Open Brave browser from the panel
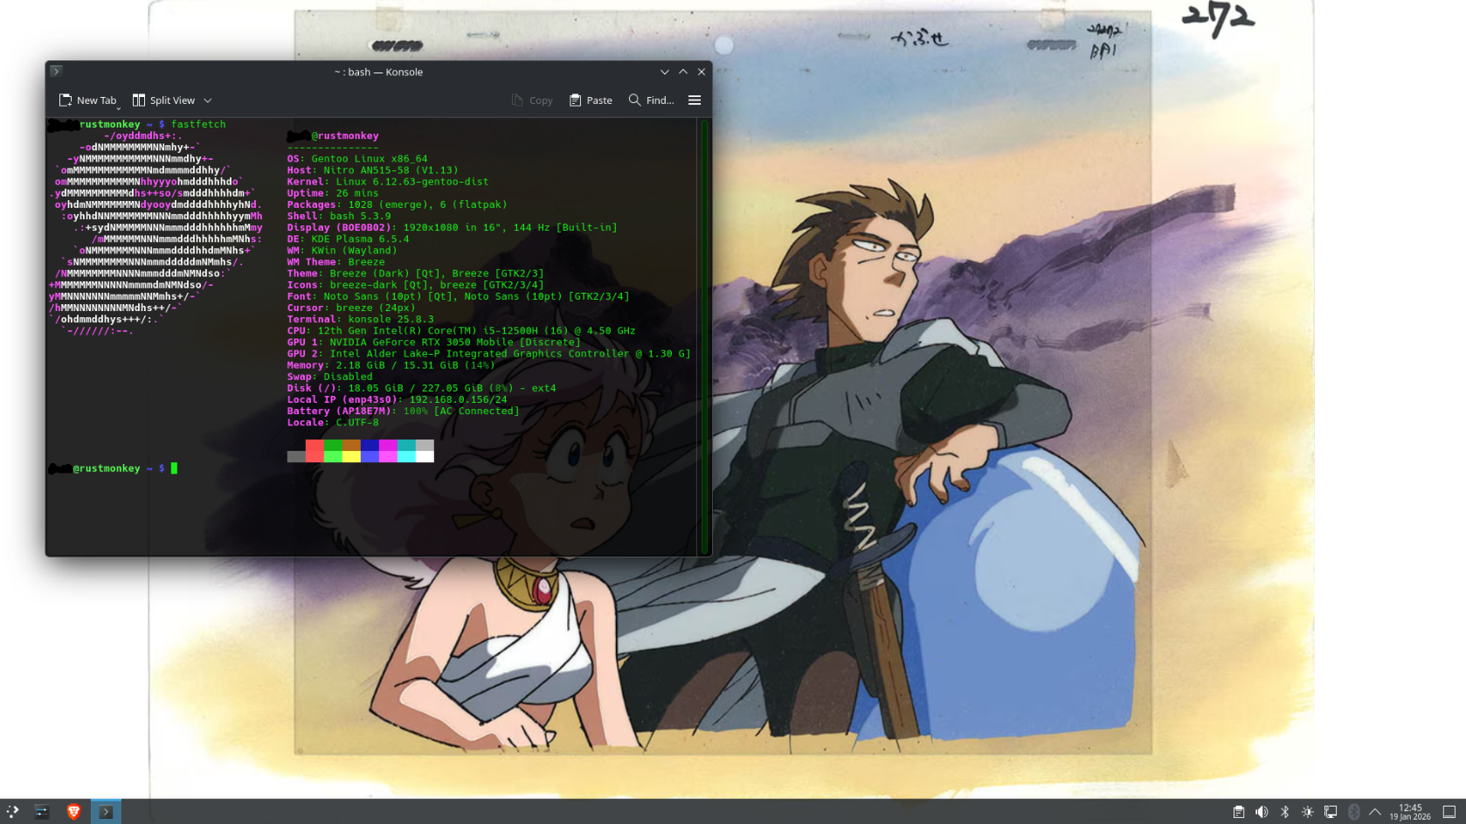This screenshot has width=1466, height=824. [x=73, y=812]
